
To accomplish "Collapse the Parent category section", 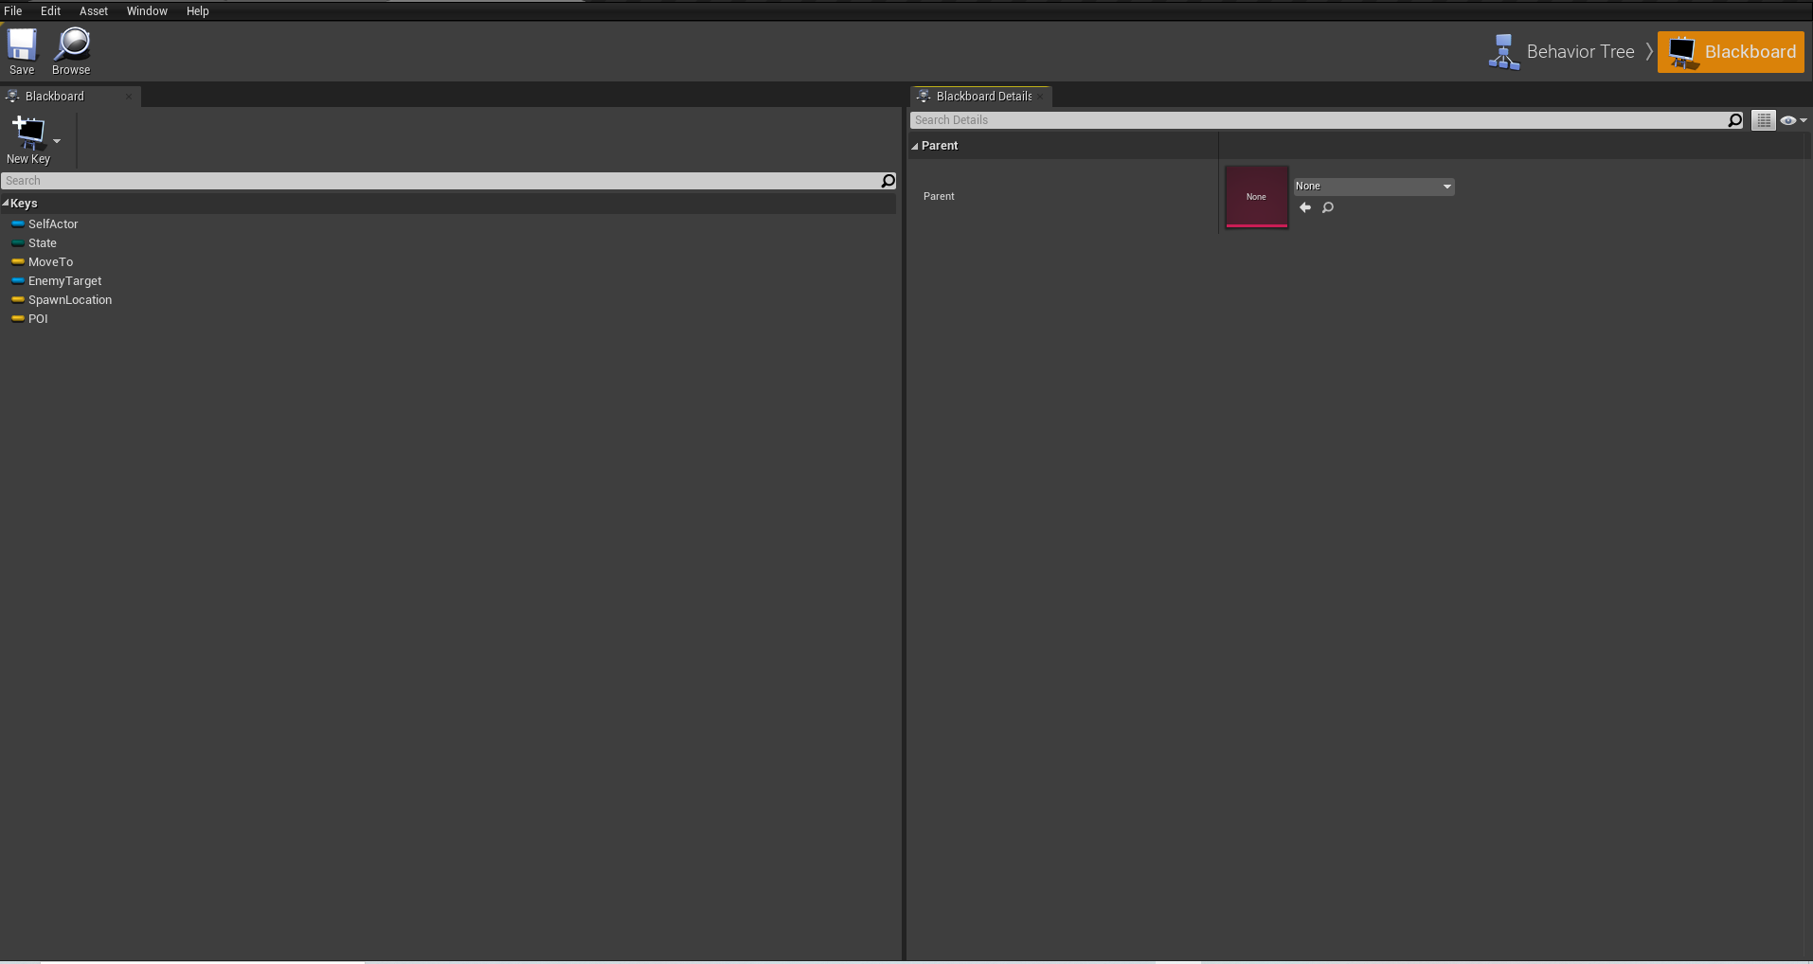I will [x=915, y=146].
